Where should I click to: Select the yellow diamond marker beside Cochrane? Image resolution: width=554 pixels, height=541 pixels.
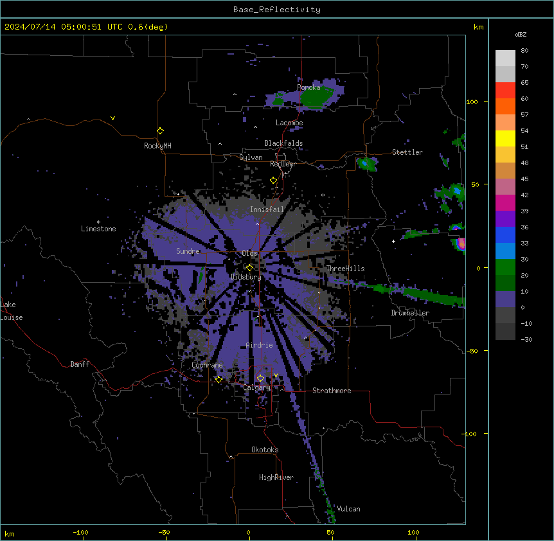pos(219,379)
